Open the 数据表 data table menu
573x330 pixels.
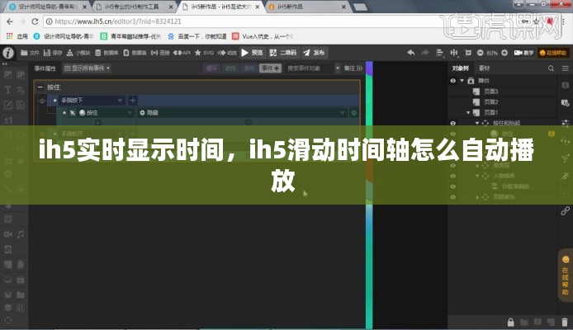pos(135,53)
